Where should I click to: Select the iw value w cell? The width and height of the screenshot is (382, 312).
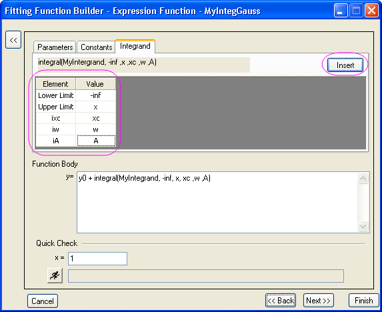96,129
